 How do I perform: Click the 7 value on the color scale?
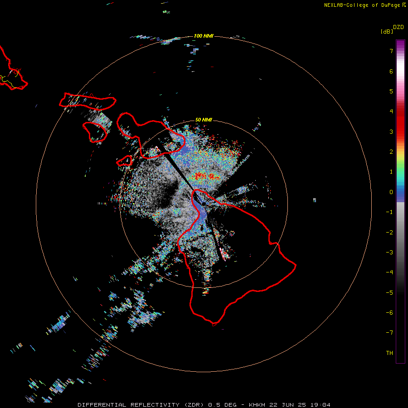[x=391, y=51]
